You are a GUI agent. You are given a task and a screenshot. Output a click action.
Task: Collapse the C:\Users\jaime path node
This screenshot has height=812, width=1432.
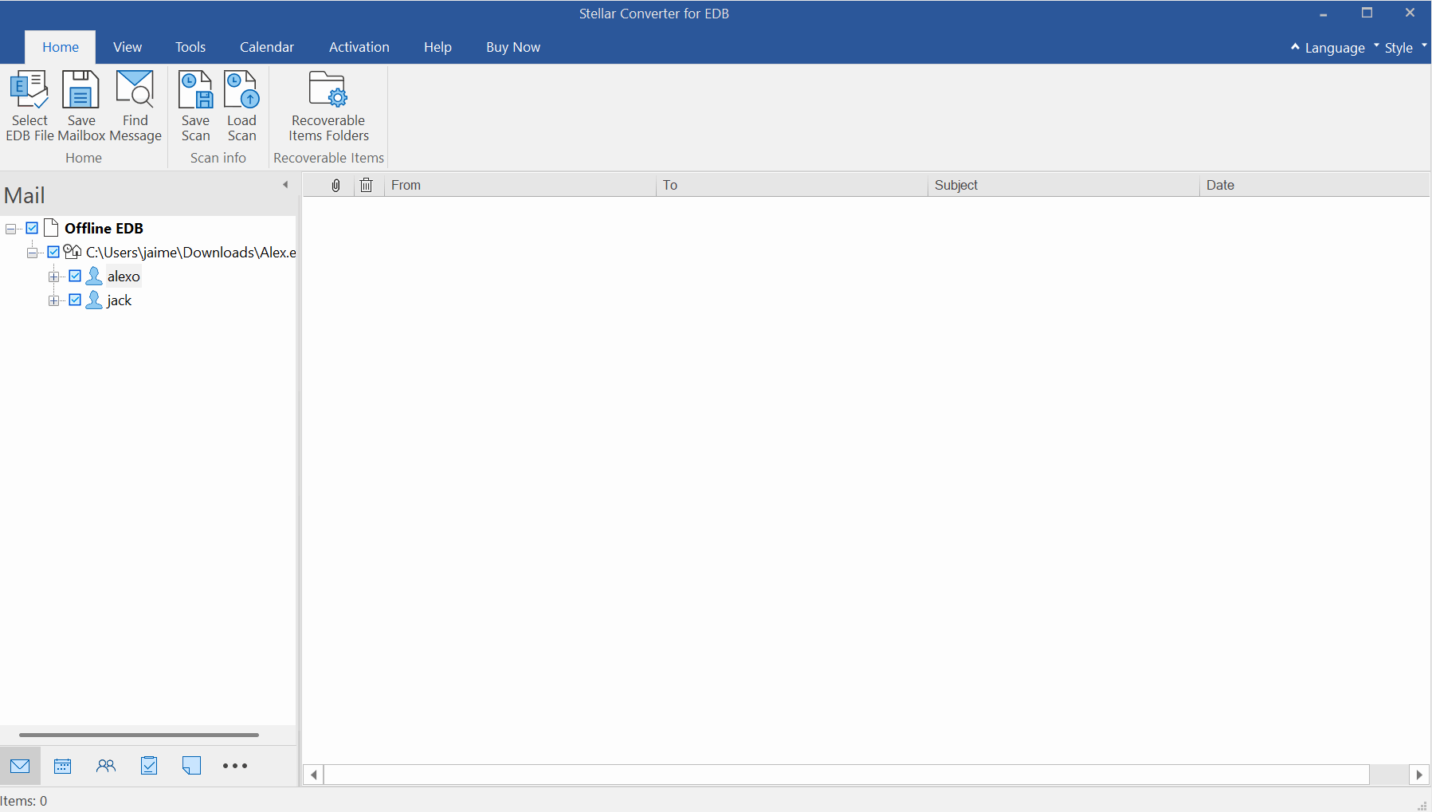[x=32, y=253]
